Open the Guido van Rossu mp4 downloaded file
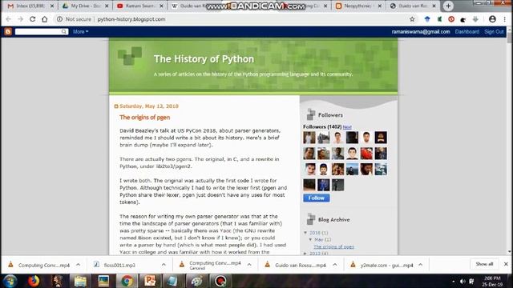 [301, 265]
